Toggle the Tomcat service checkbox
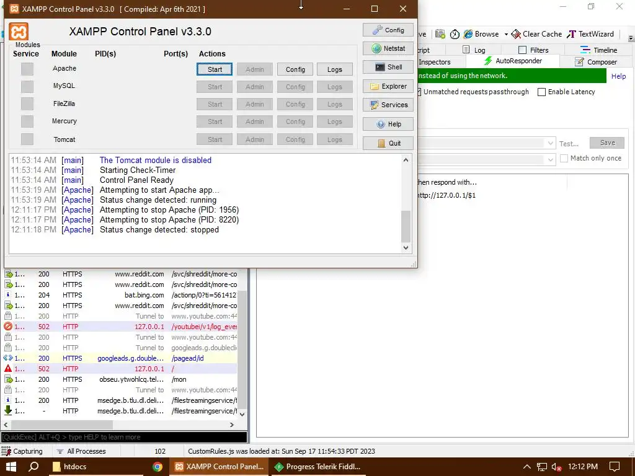This screenshot has height=476, width=635. pyautogui.click(x=27, y=139)
